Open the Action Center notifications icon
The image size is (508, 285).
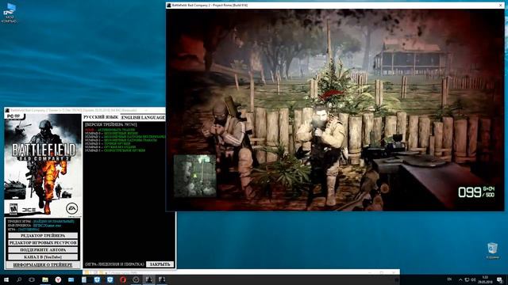[x=499, y=279]
